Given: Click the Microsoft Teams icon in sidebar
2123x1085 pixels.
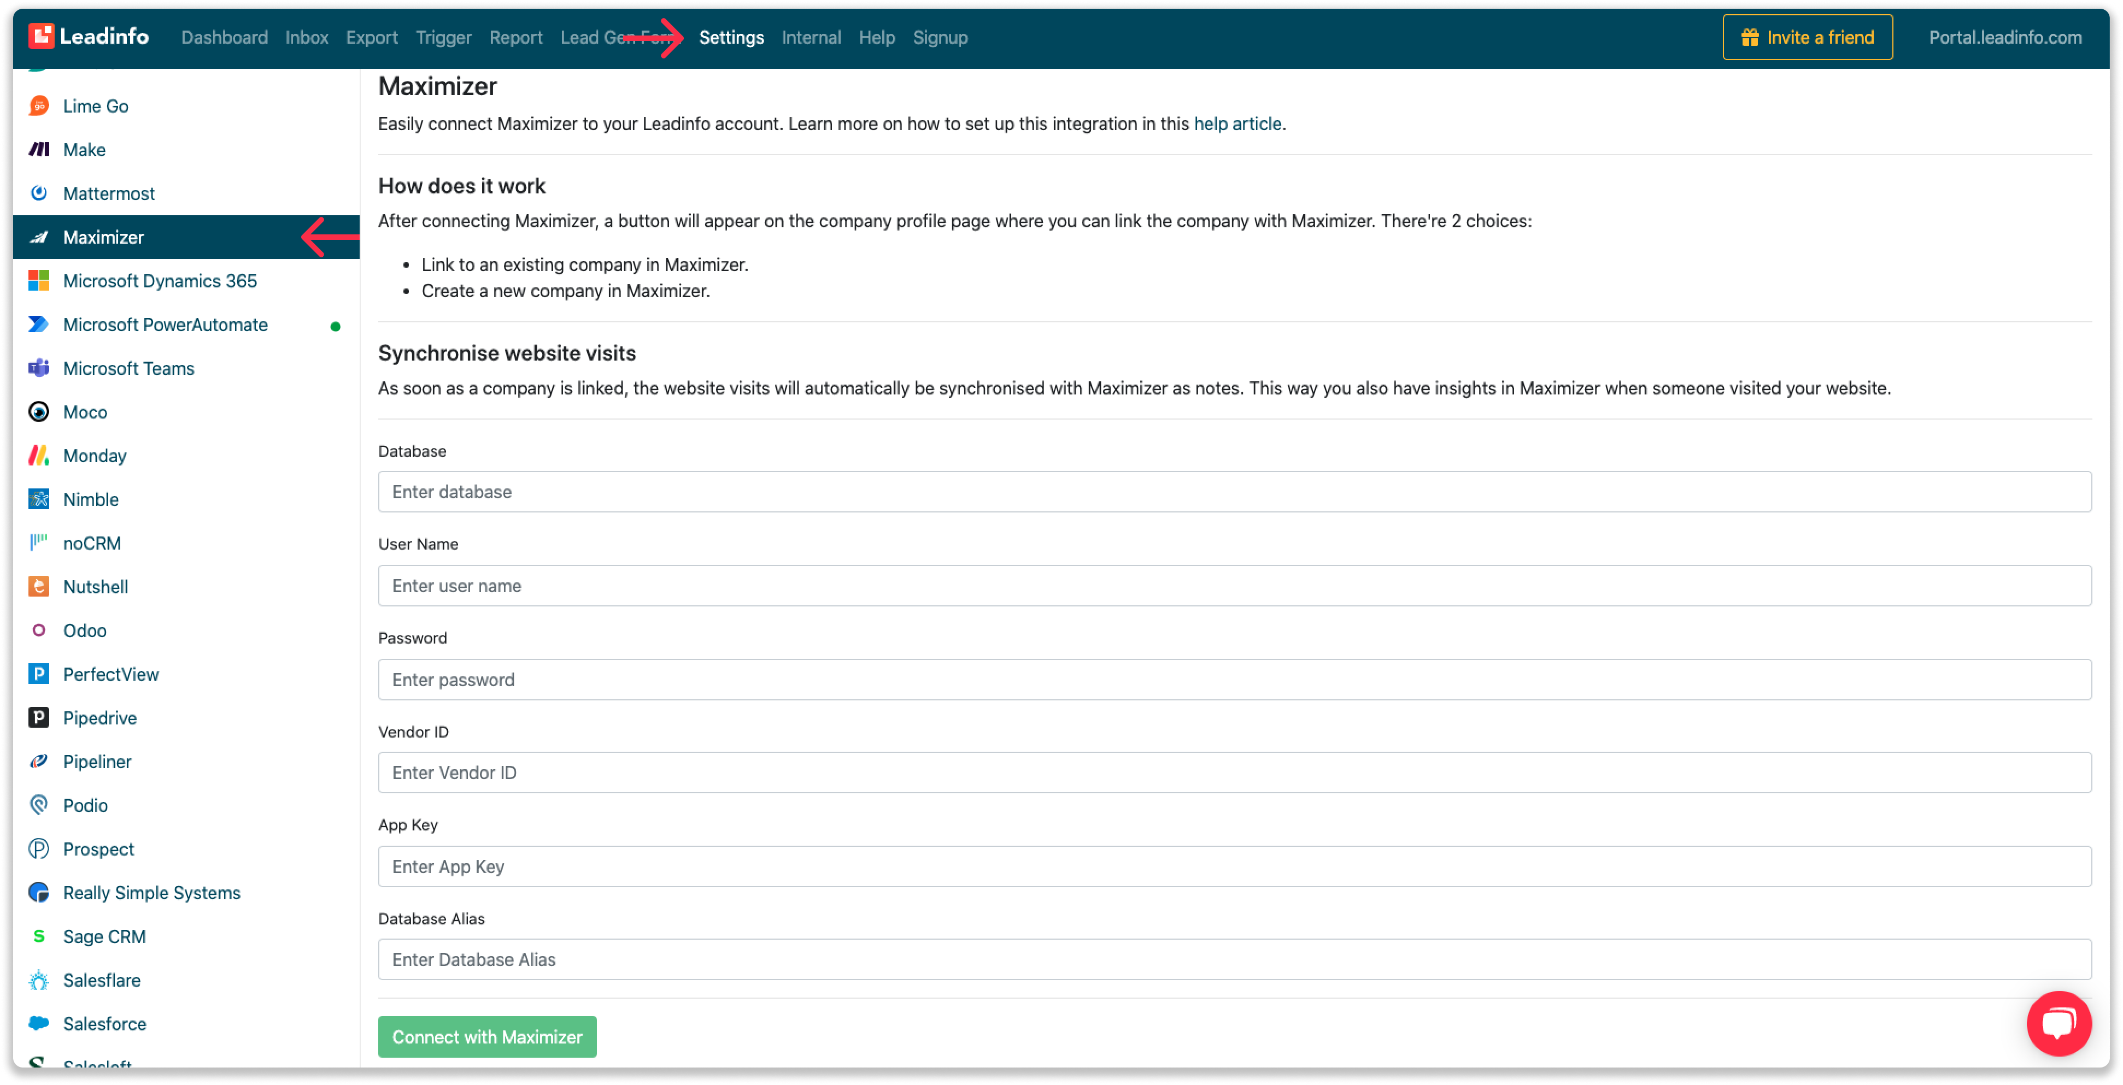Looking at the screenshot, I should click(39, 368).
